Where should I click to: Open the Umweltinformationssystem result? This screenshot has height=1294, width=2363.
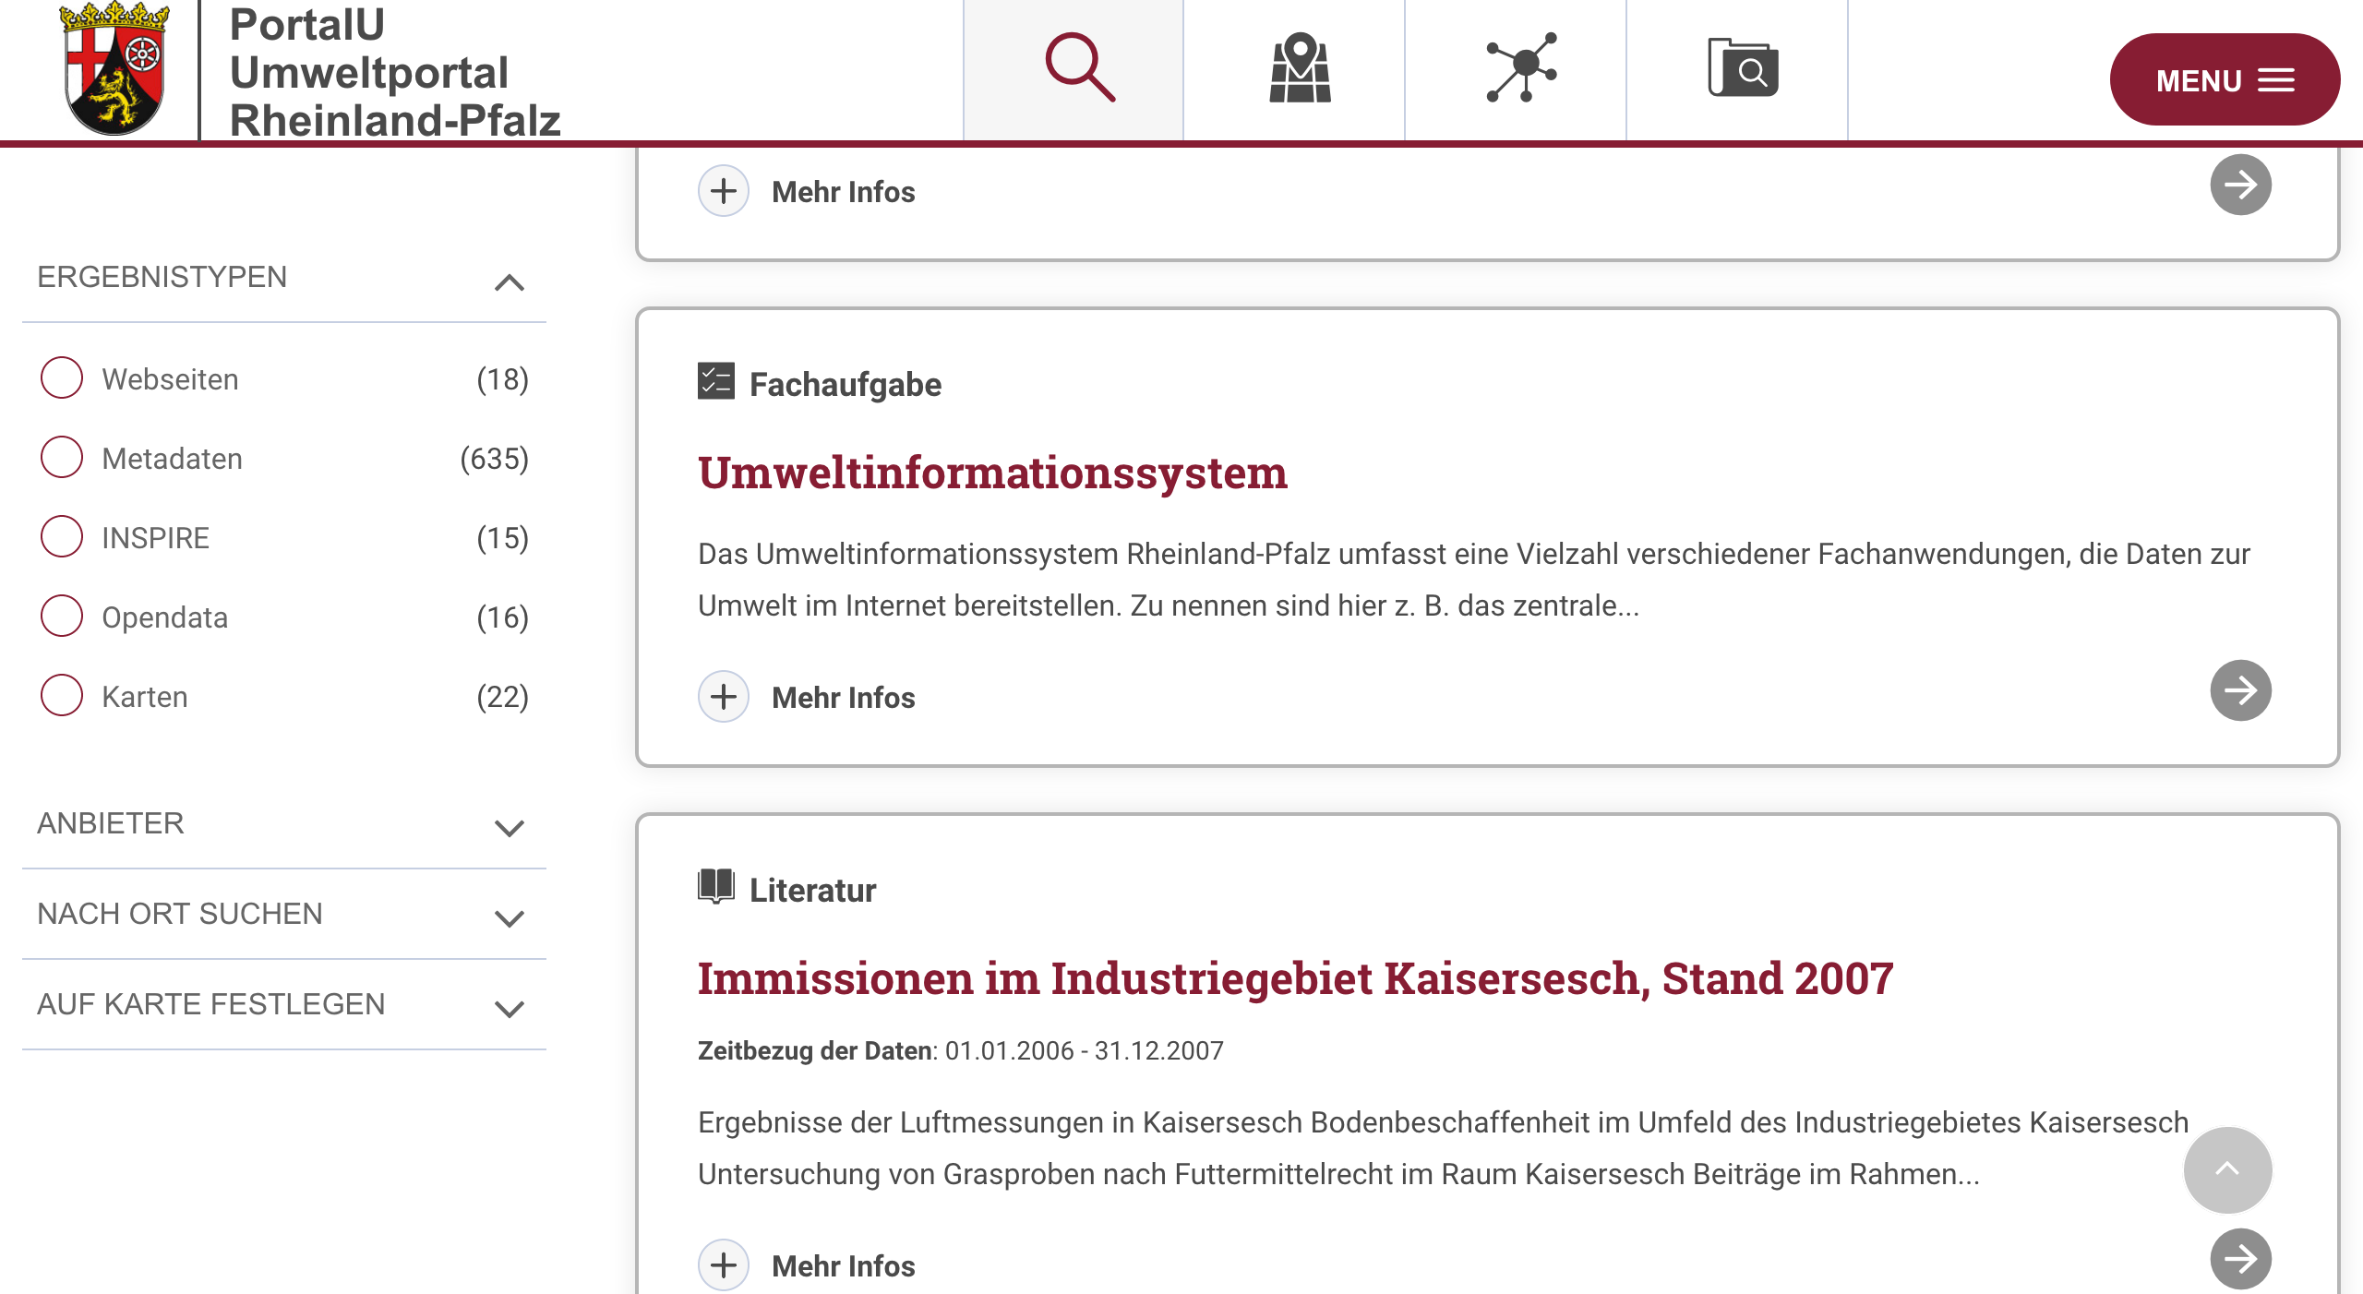[992, 473]
